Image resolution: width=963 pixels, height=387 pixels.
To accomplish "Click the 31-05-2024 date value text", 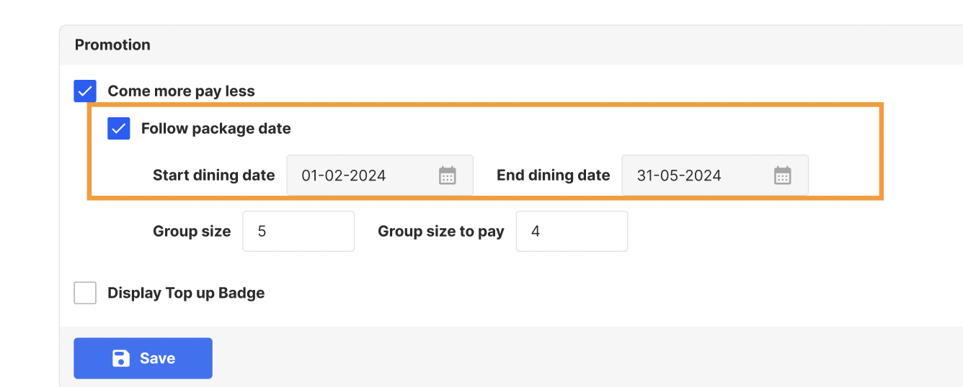I will [x=679, y=176].
